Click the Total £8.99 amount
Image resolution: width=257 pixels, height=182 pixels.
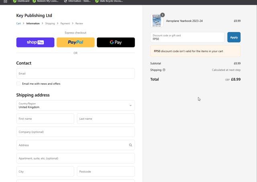click(x=236, y=80)
